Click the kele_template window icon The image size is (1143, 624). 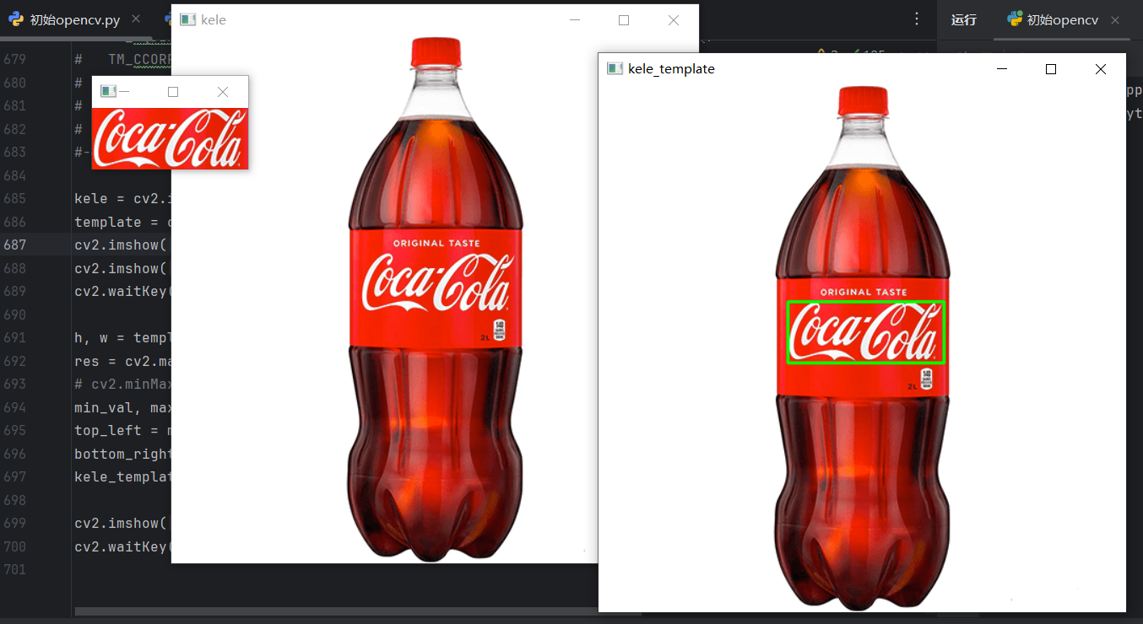(x=615, y=68)
